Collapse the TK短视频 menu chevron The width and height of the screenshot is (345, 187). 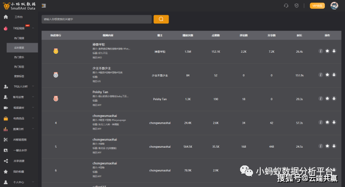[x=33, y=28]
